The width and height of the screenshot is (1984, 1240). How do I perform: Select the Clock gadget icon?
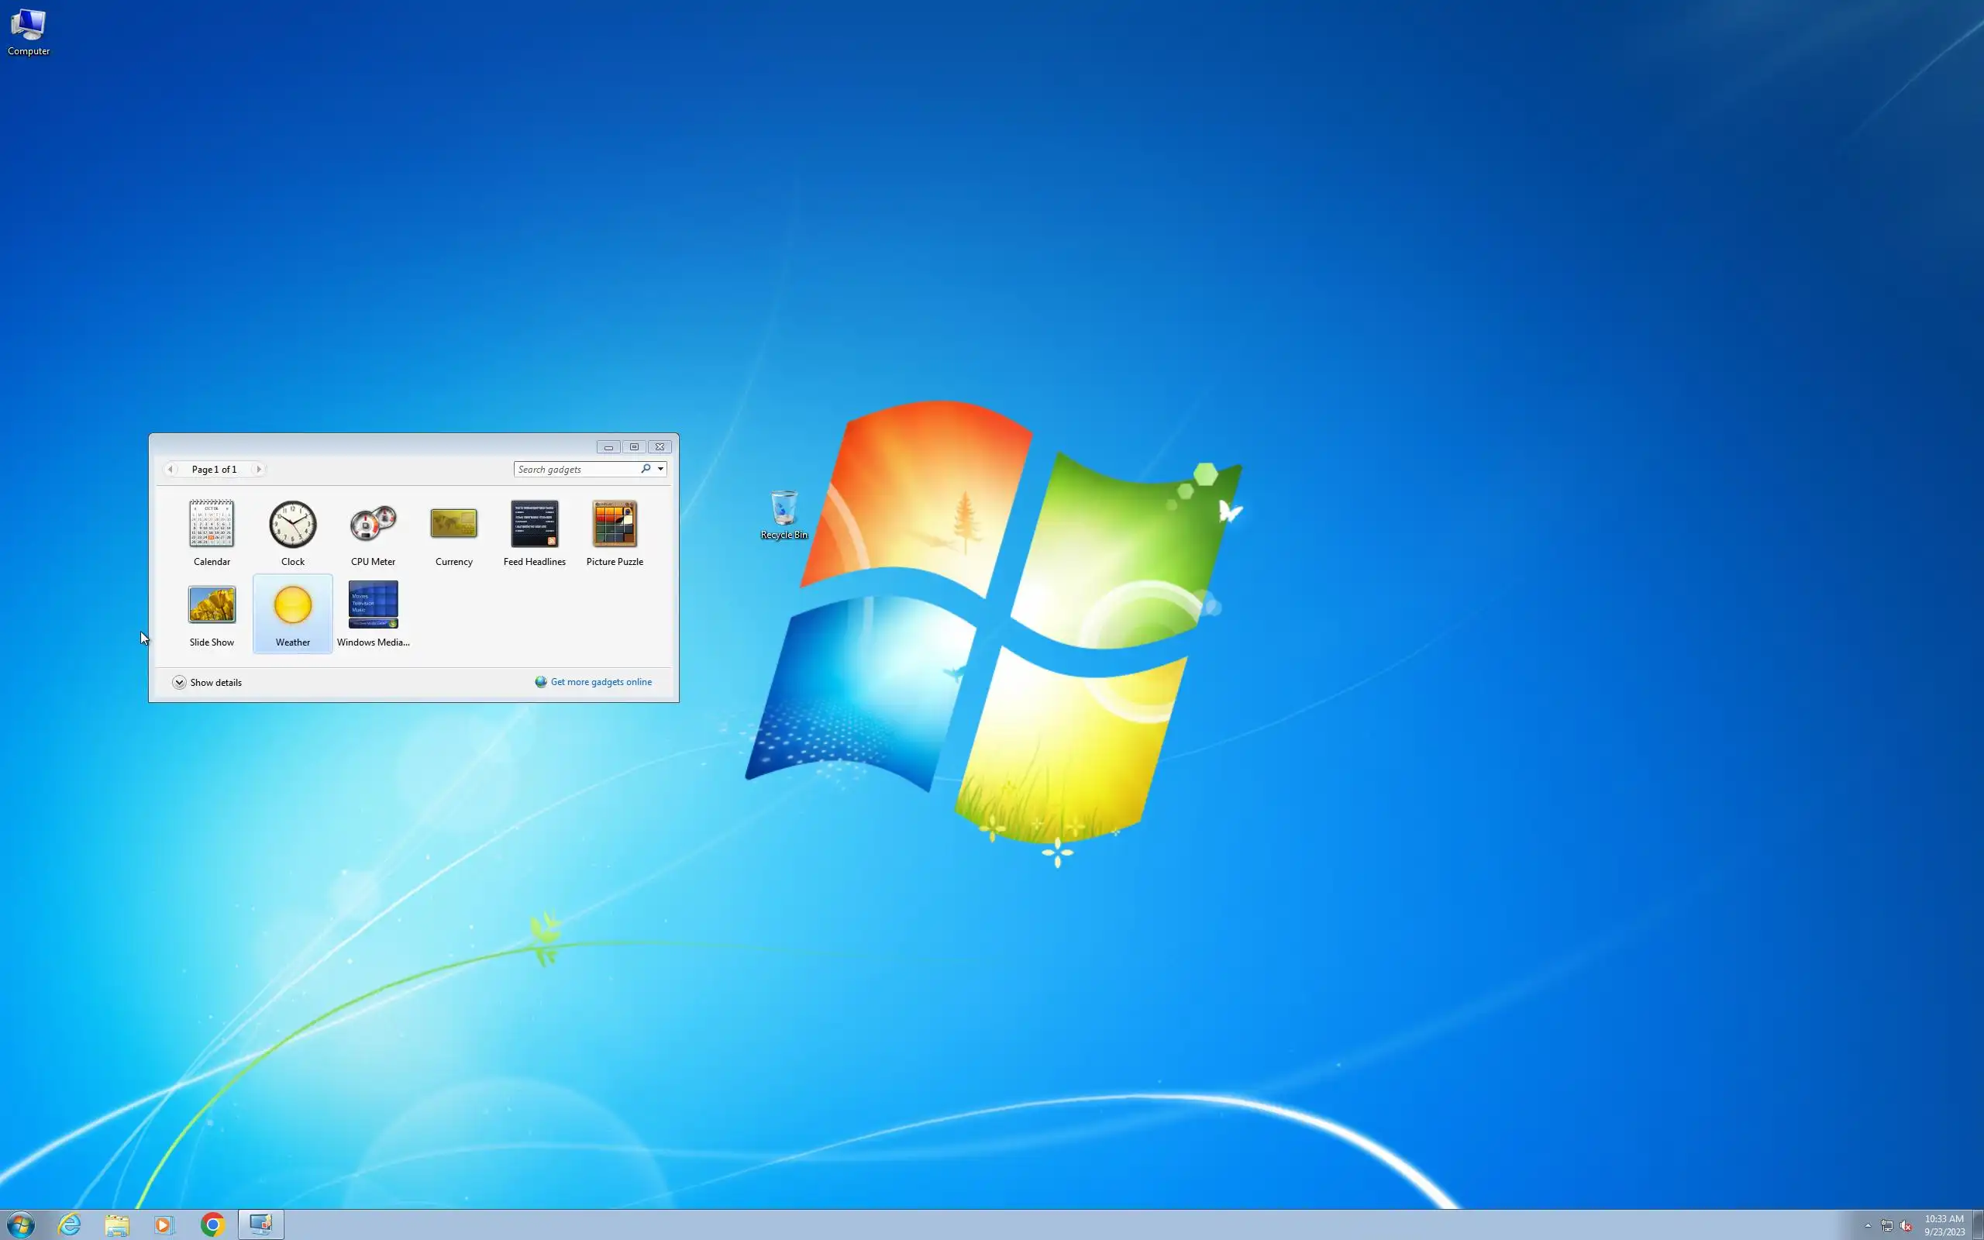[x=293, y=524]
